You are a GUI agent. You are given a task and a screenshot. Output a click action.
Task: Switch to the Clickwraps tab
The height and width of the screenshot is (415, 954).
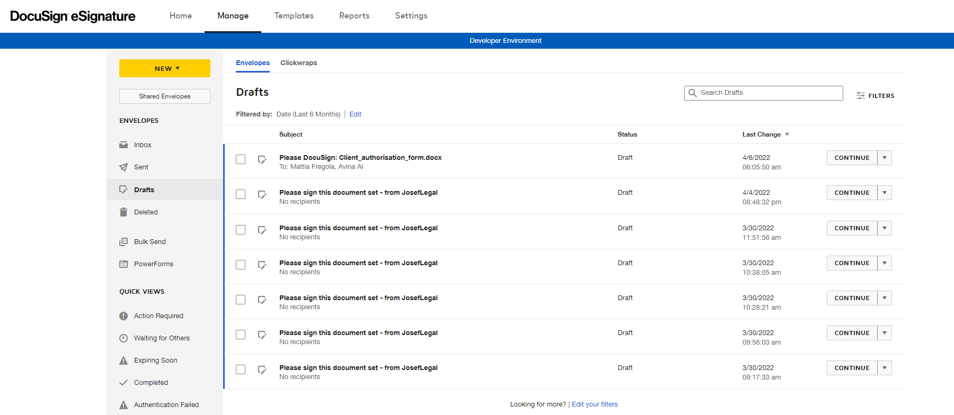298,63
